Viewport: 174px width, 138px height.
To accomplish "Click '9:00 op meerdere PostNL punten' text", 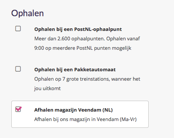I will point(83,48).
